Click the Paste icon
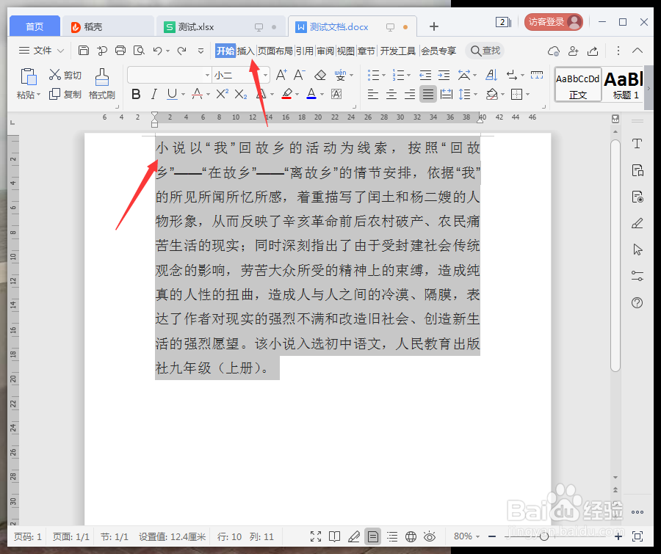Image resolution: width=661 pixels, height=554 pixels. (27, 76)
